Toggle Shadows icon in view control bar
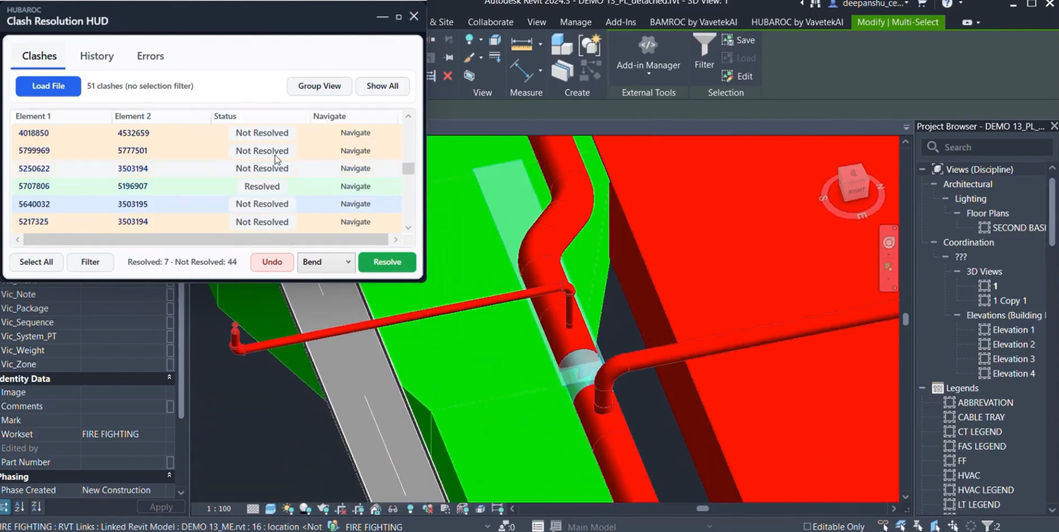 305,509
